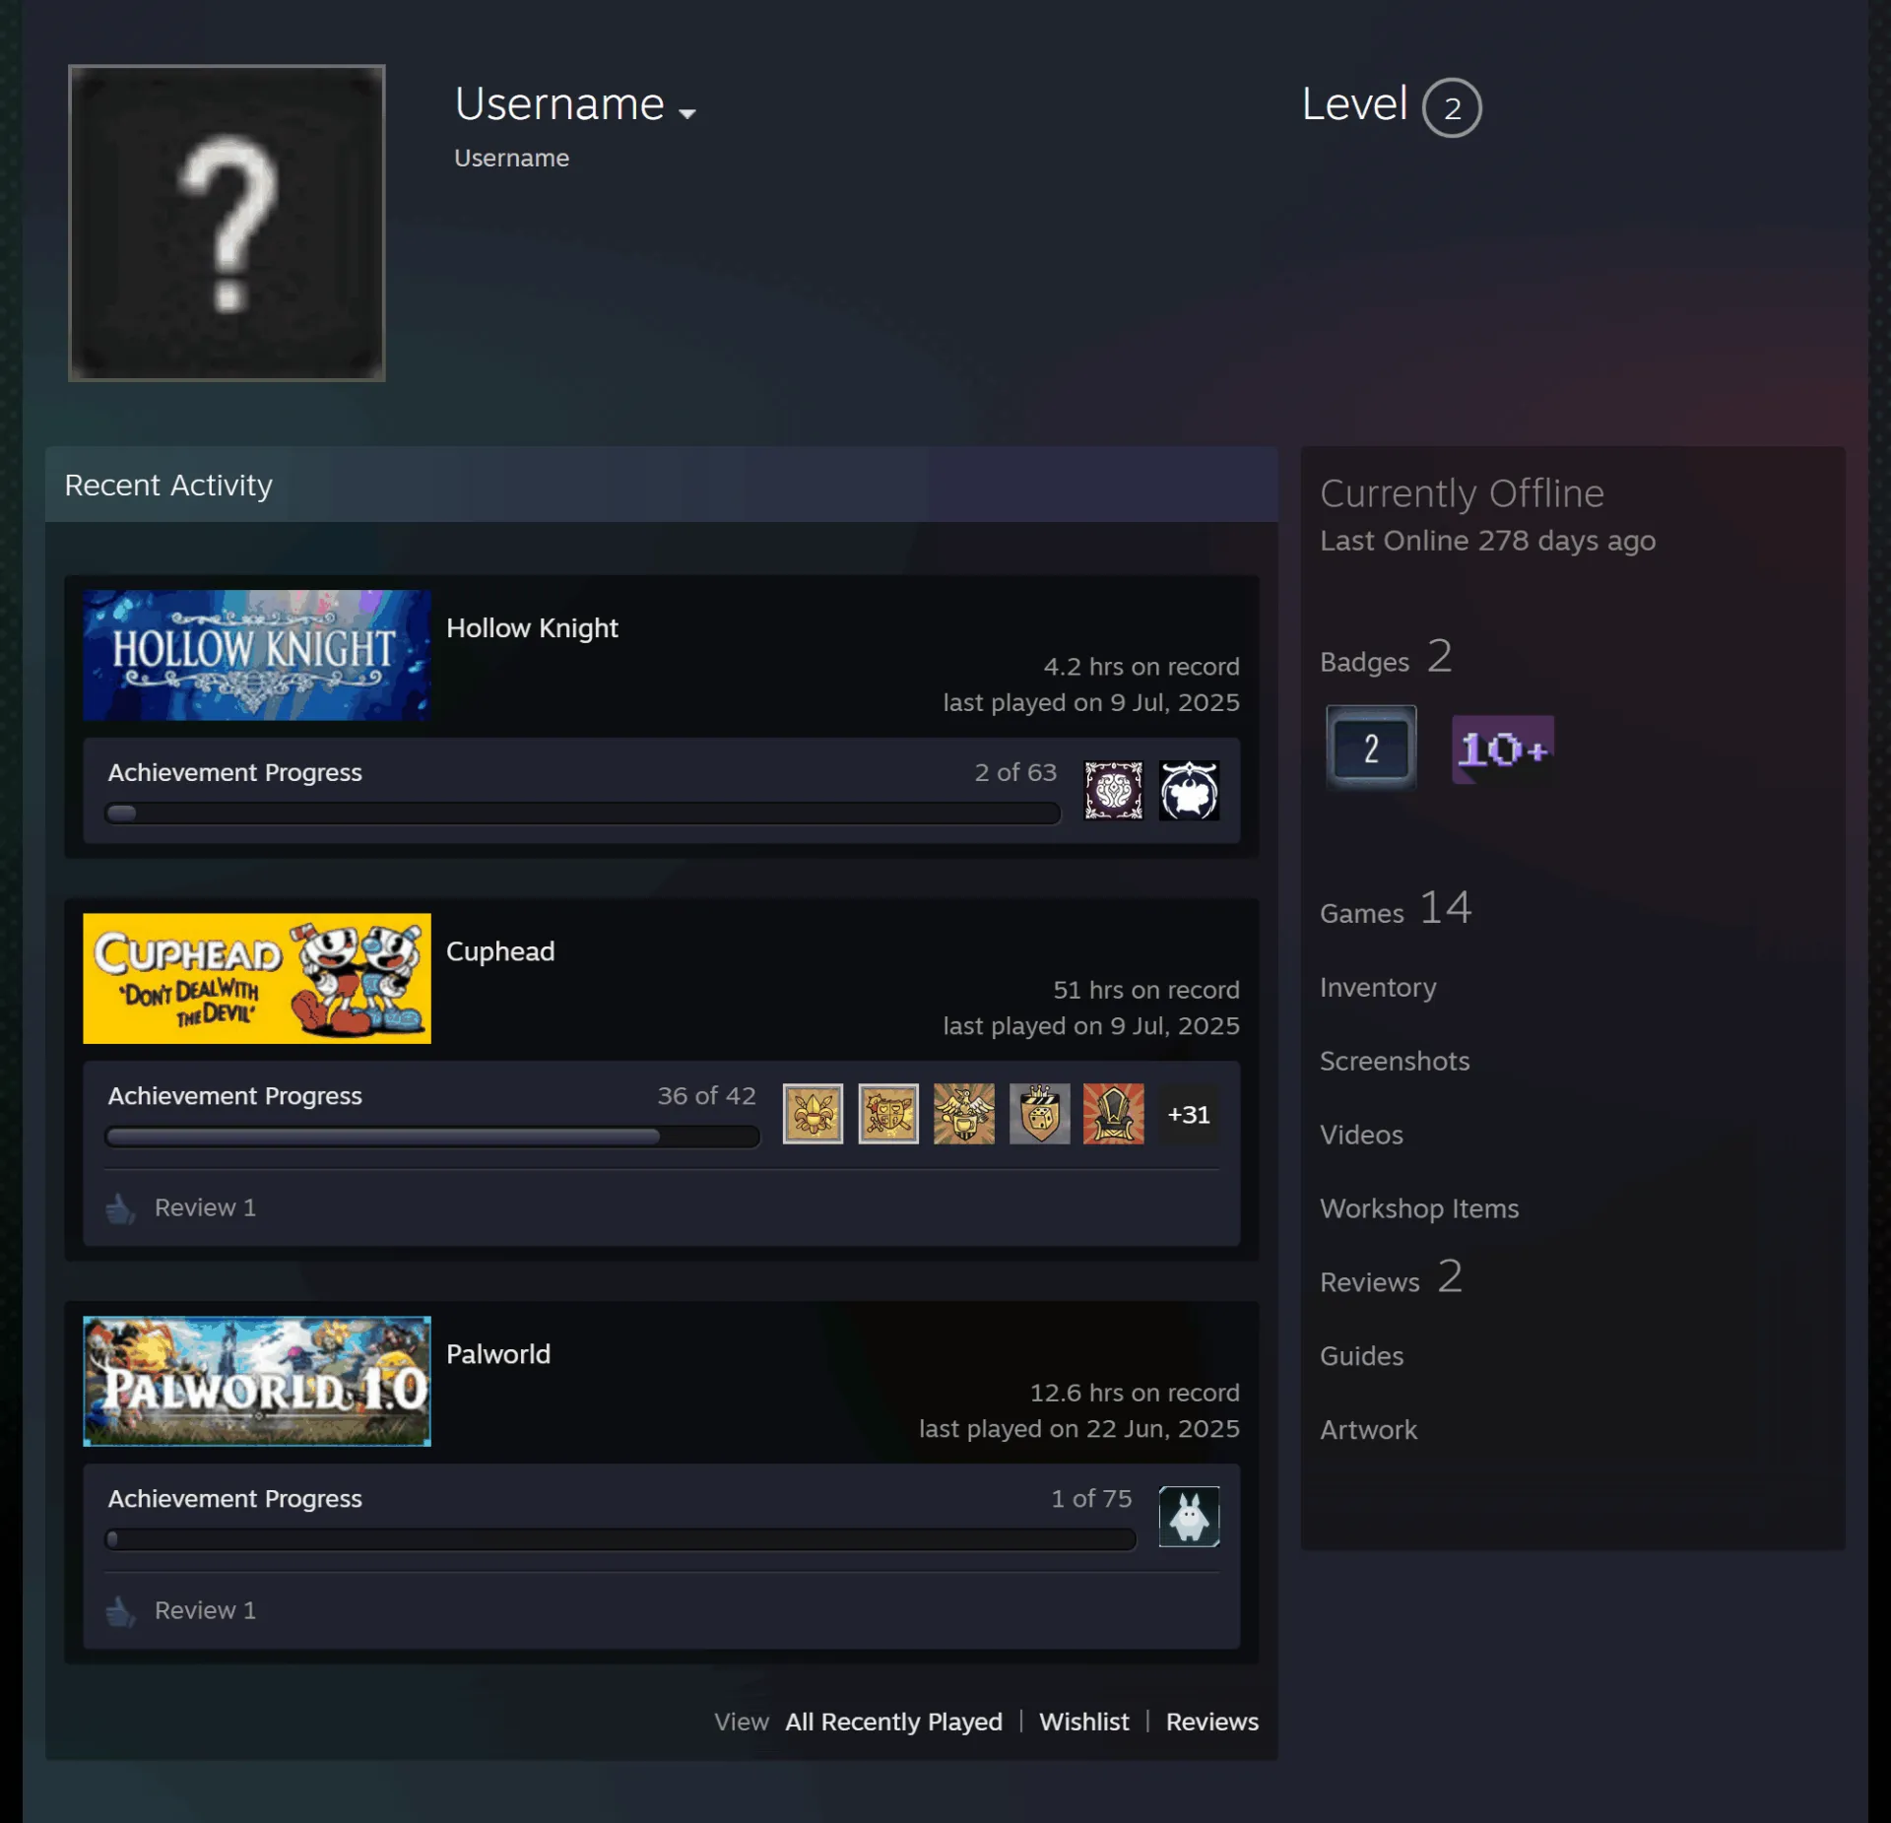Open the third Cuphead achievement icon
Image resolution: width=1891 pixels, height=1823 pixels.
pos(963,1113)
